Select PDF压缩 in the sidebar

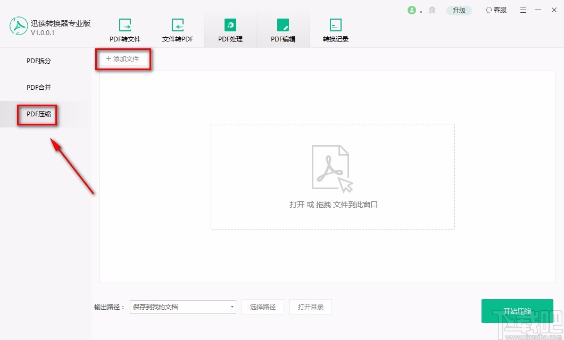pos(37,114)
